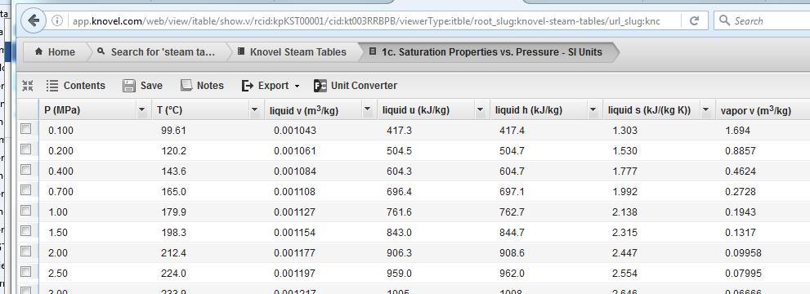This screenshot has height=294, width=810.
Task: Click liquid h (kJ/kg) column header
Action: pyautogui.click(x=529, y=110)
